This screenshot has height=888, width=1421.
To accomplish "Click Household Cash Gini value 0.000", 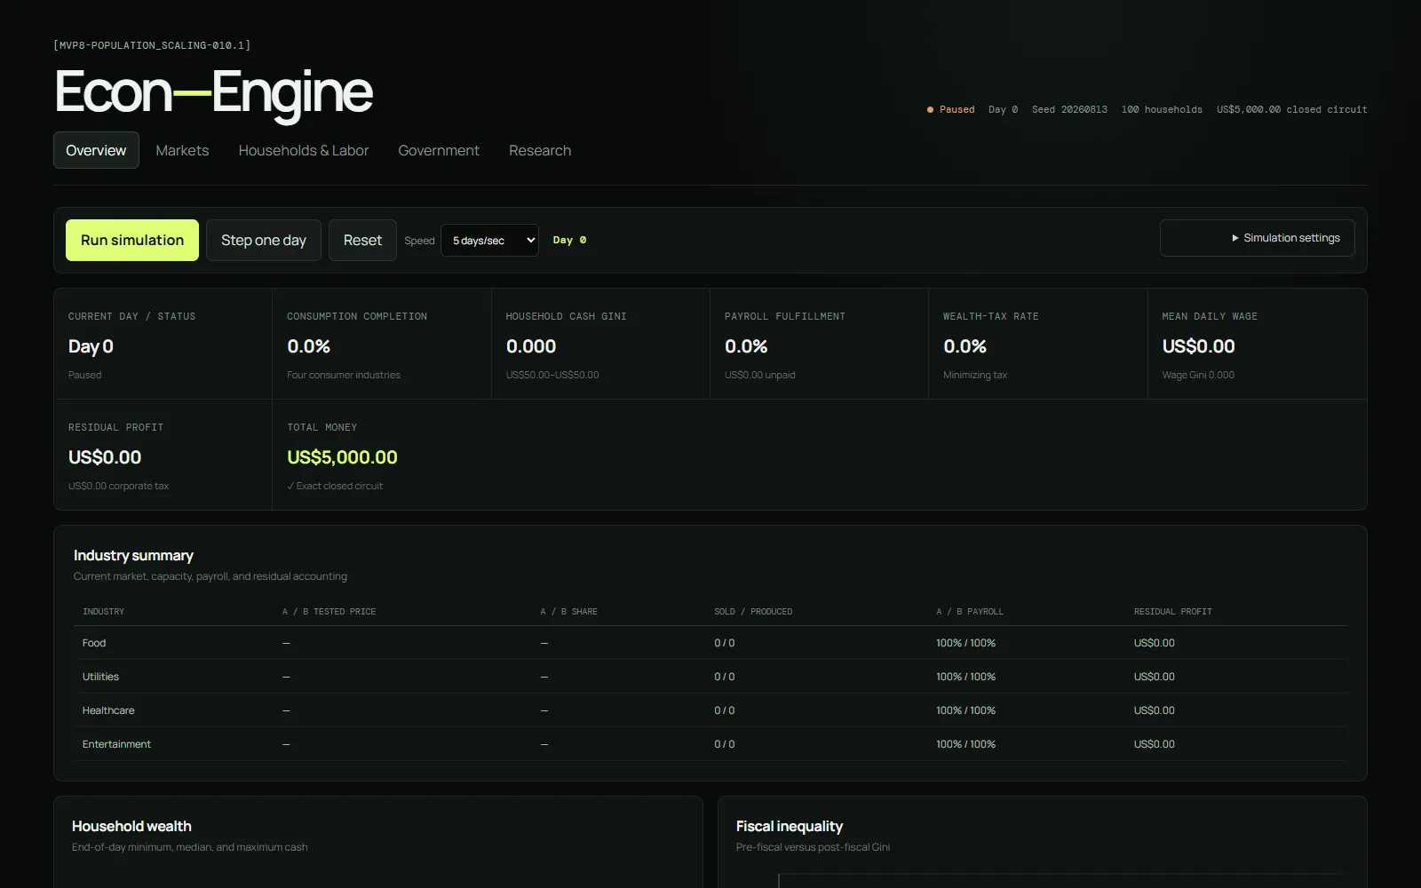I will [x=531, y=346].
